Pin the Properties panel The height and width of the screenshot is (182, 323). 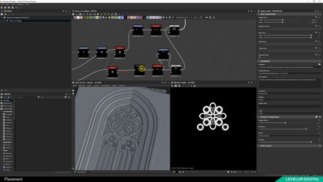coord(315,11)
